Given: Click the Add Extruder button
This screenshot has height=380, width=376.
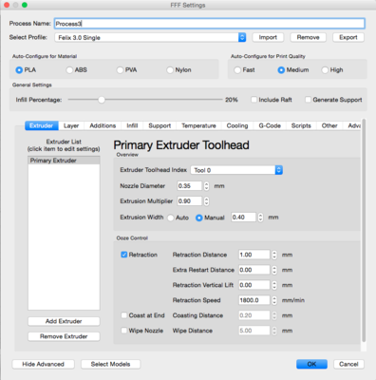Looking at the screenshot, I should point(64,321).
